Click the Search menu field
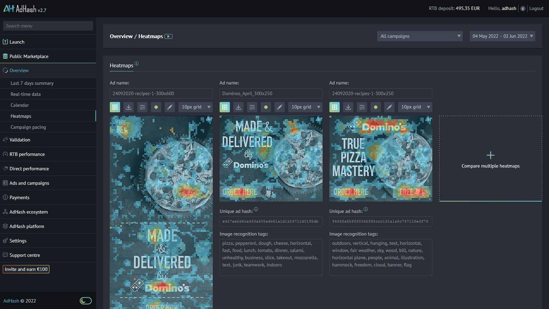Screen dimensions: 549x309 [x=48, y=26]
